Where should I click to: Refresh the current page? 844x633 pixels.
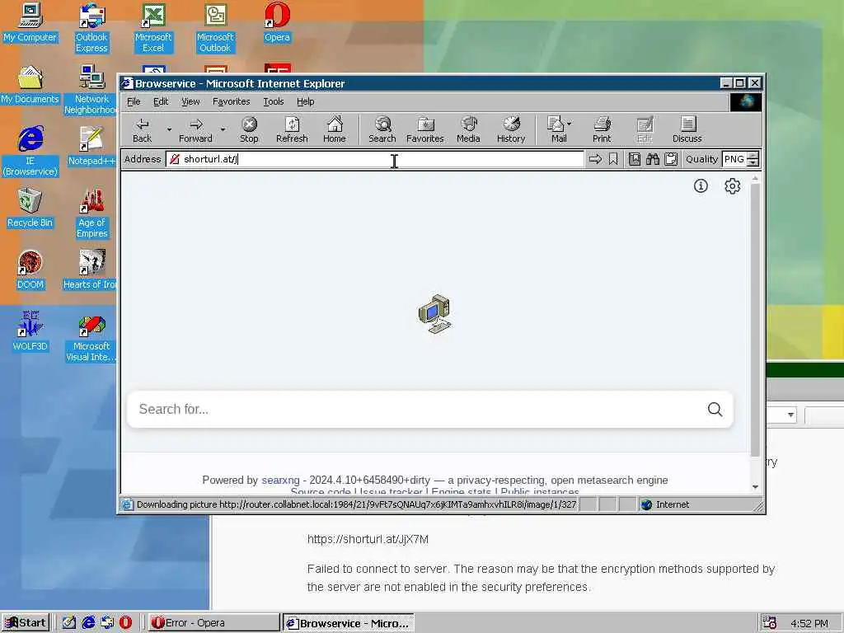click(x=292, y=130)
